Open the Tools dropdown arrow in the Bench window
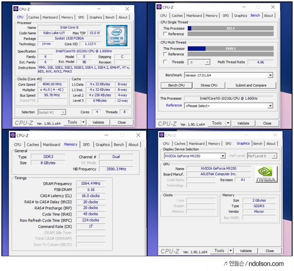Screen dimensions: 294x271 pos(228,123)
